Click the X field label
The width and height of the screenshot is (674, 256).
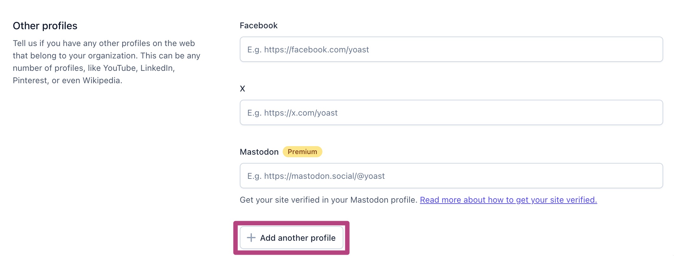pyautogui.click(x=242, y=89)
